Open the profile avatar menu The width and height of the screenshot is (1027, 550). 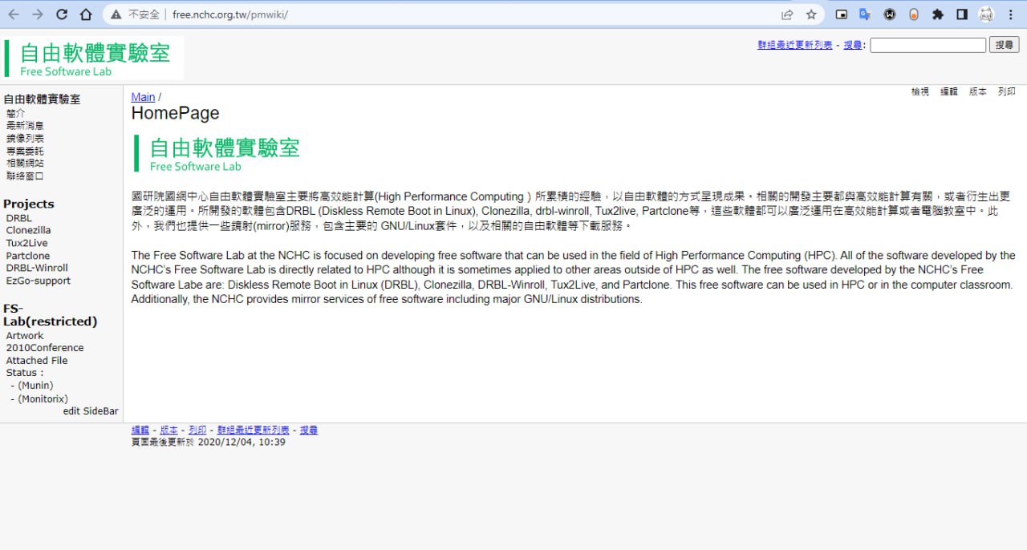[986, 14]
